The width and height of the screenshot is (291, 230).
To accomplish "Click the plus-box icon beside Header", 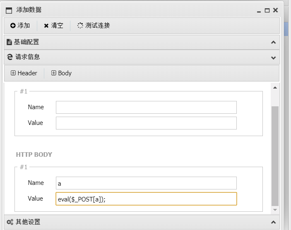I will click(13, 73).
